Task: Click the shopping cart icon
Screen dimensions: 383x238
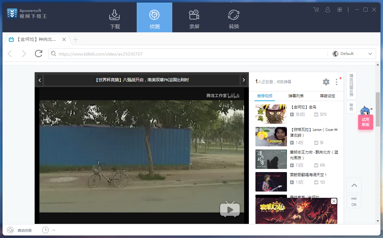Action: [x=316, y=10]
